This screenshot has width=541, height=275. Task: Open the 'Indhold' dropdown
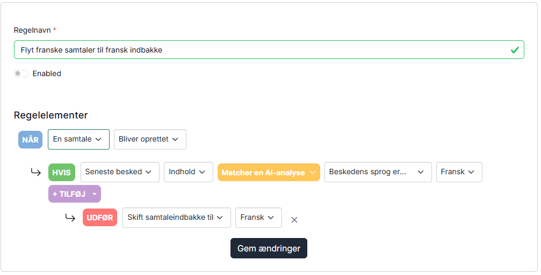189,172
